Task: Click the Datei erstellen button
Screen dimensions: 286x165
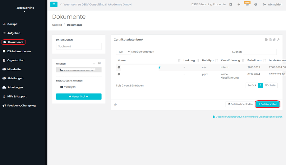Action: click(267, 104)
